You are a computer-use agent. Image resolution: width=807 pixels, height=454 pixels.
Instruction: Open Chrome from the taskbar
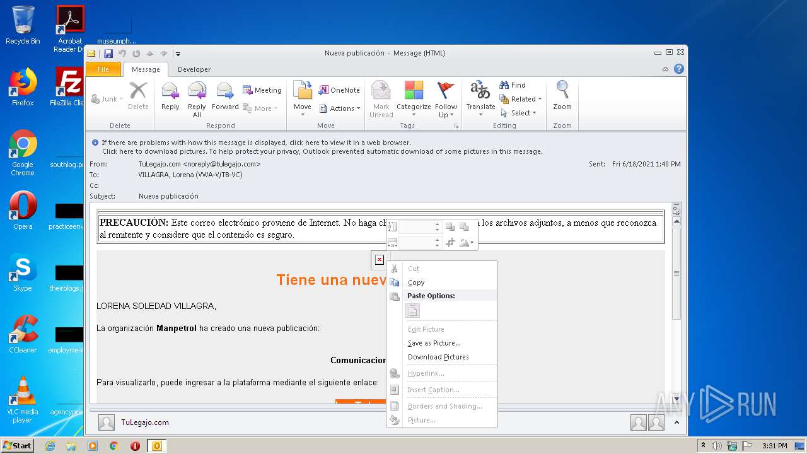pyautogui.click(x=113, y=446)
